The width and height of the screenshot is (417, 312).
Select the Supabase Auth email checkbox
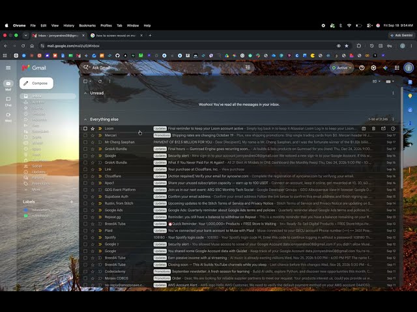tap(85, 196)
